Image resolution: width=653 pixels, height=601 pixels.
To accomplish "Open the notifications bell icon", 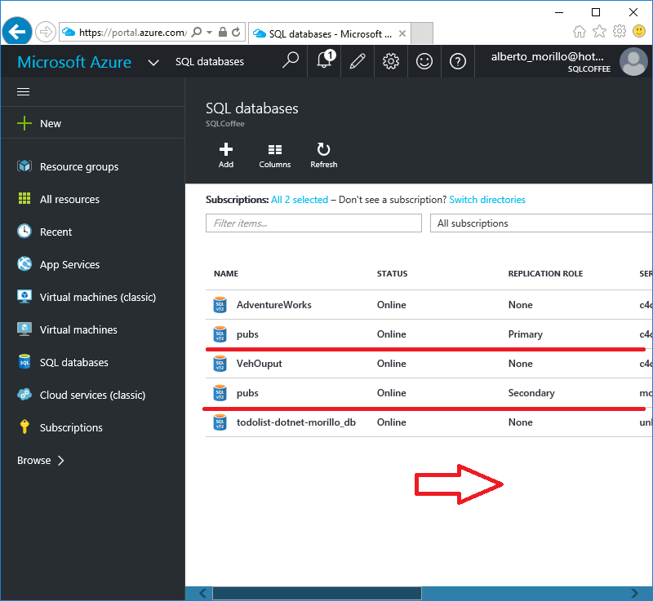I will 324,60.
